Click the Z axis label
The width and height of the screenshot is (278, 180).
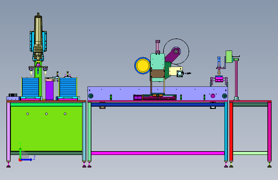click(34, 158)
